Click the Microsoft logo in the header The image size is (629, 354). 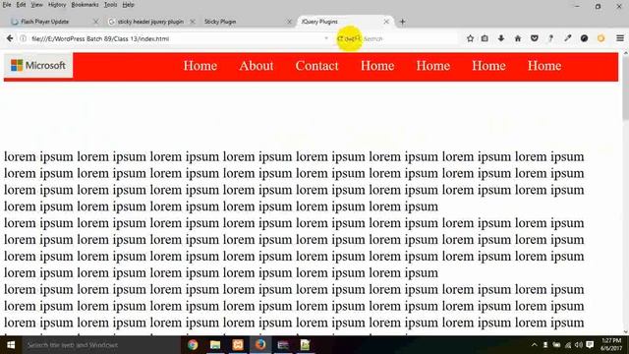(38, 65)
